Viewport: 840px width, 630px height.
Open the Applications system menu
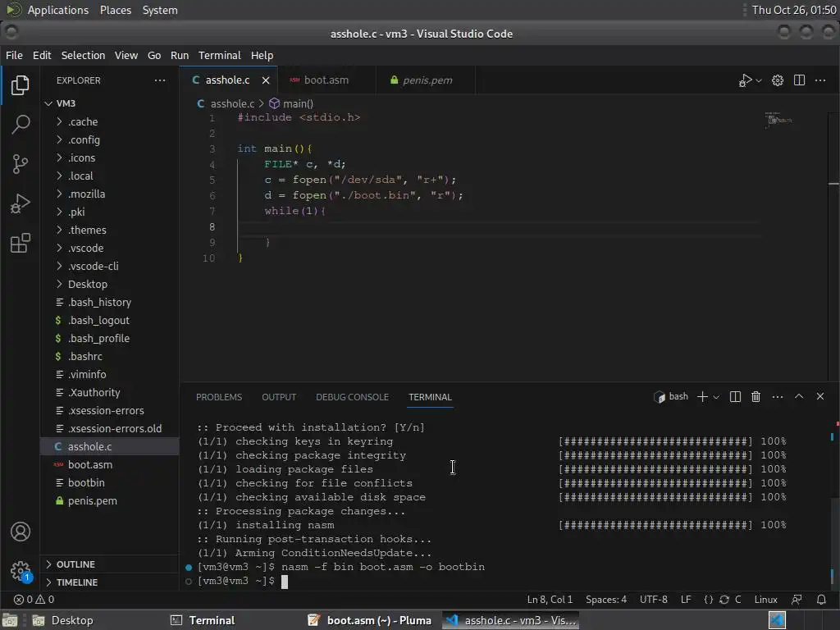[x=58, y=10]
